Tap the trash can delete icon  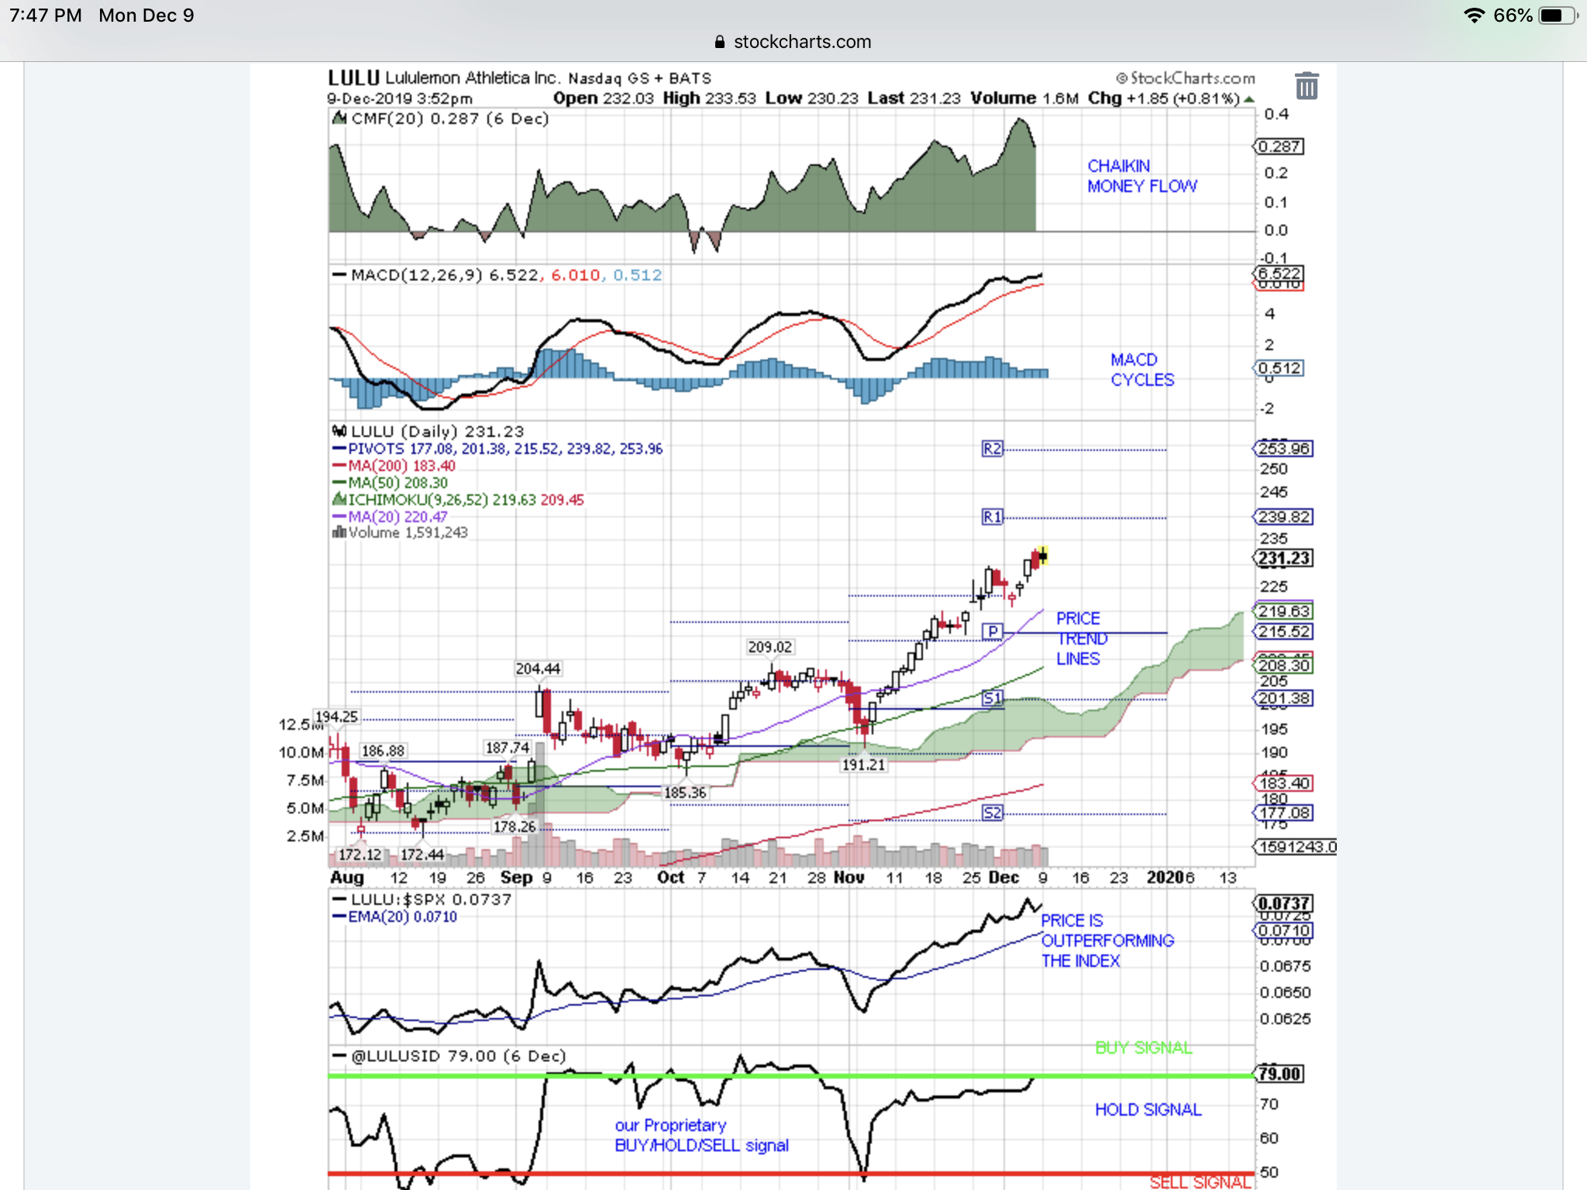pos(1306,85)
